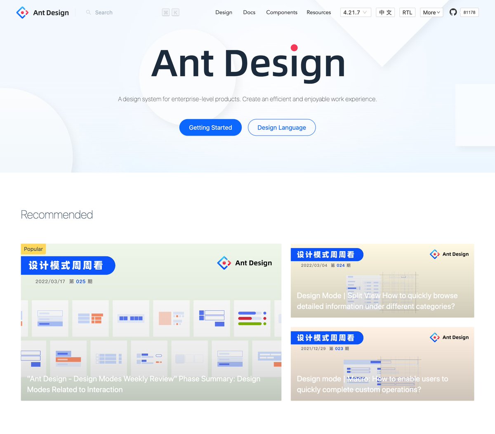Click the 2021/12/29 date text
The width and height of the screenshot is (495, 434).
[x=313, y=349]
